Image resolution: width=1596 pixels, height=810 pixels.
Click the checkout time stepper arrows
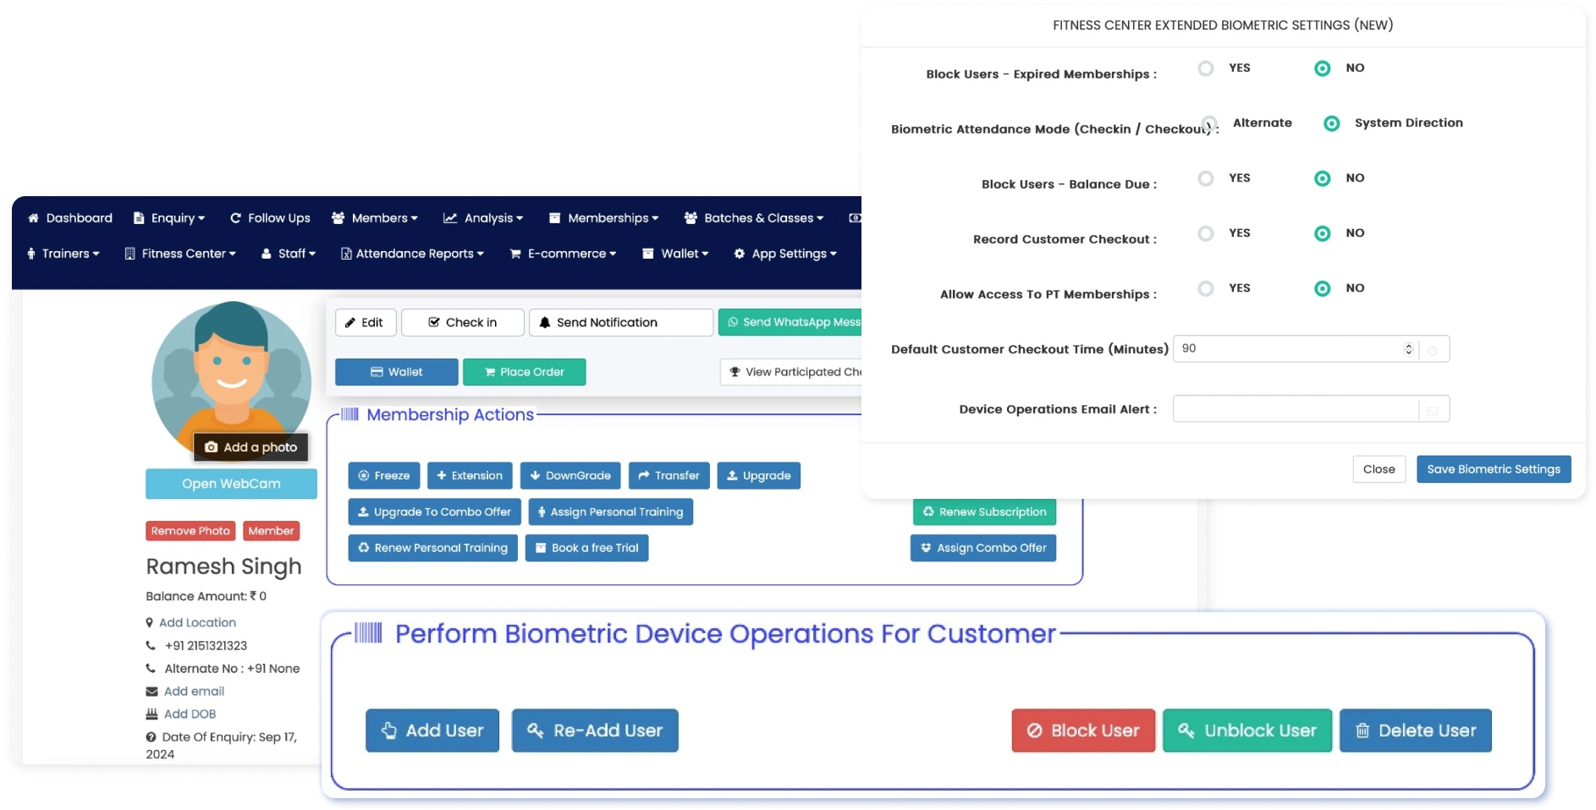1408,349
